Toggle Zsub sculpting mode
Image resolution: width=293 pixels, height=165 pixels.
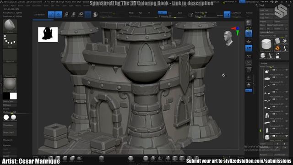(x=170, y=13)
